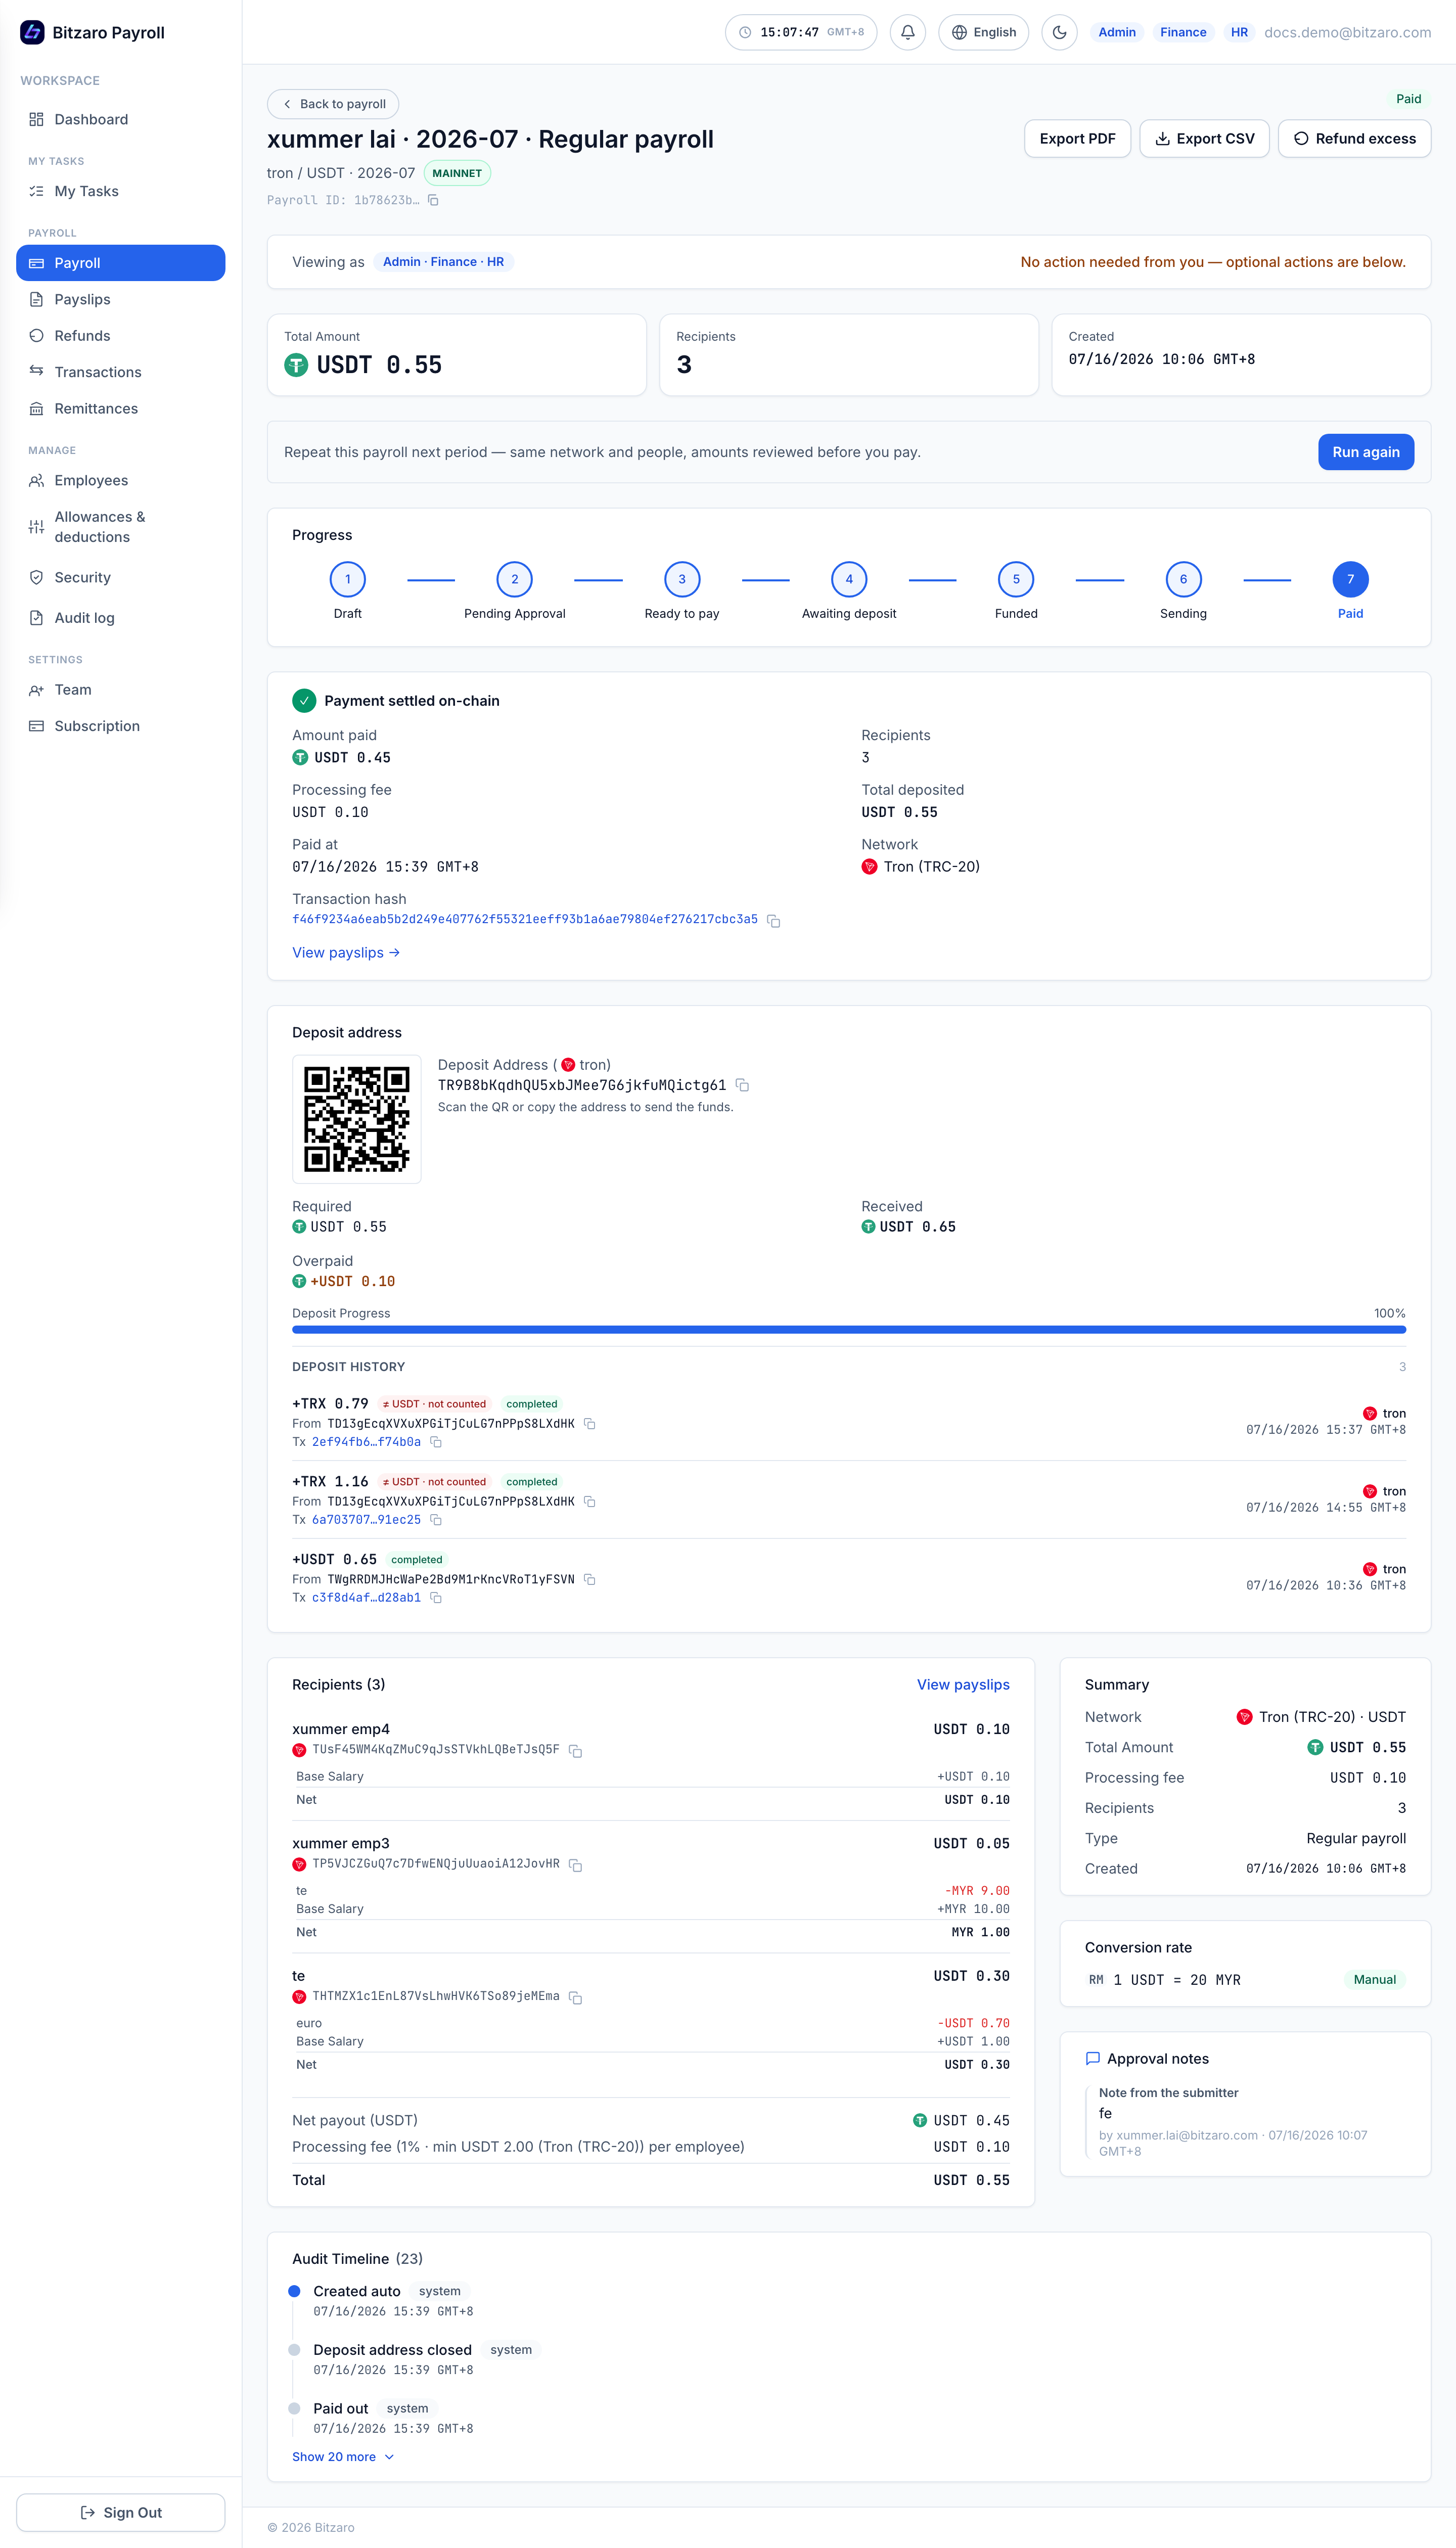The image size is (1456, 2548).
Task: Open Transactions page
Action: point(121,372)
